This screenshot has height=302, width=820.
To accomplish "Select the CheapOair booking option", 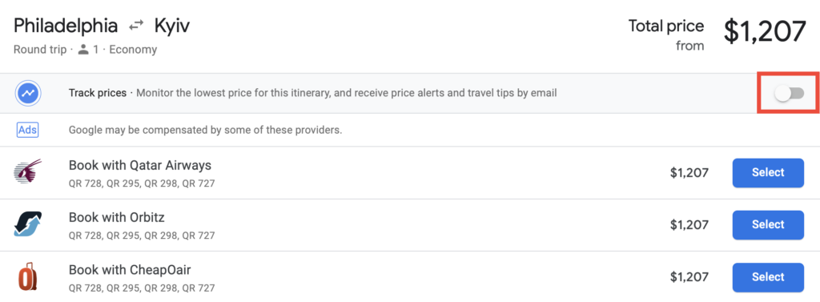I will pos(768,277).
